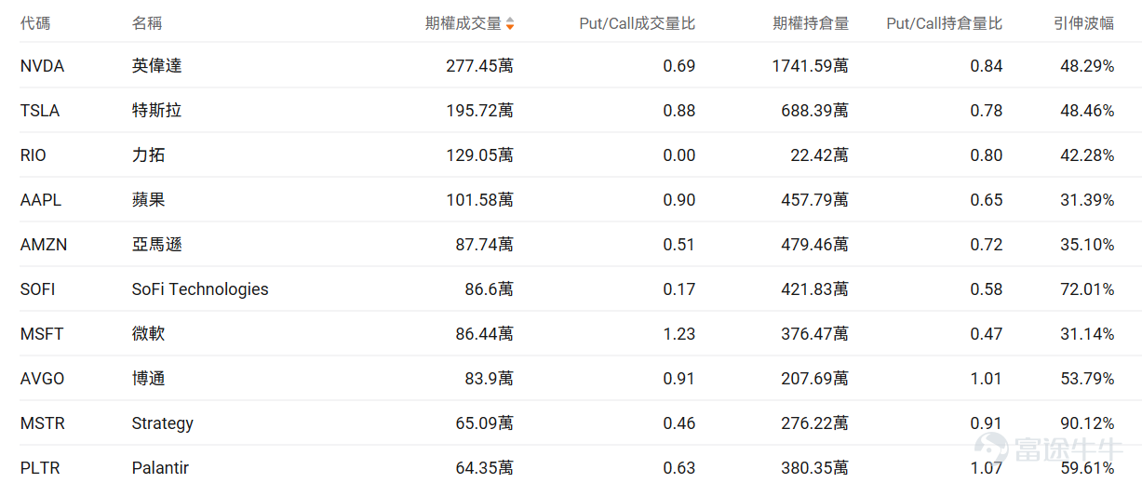Select the name Strategy

click(163, 423)
